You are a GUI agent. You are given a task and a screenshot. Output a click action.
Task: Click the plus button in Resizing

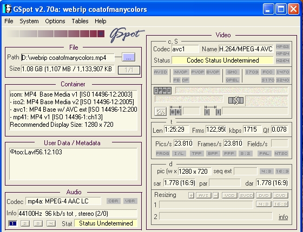(x=191, y=195)
